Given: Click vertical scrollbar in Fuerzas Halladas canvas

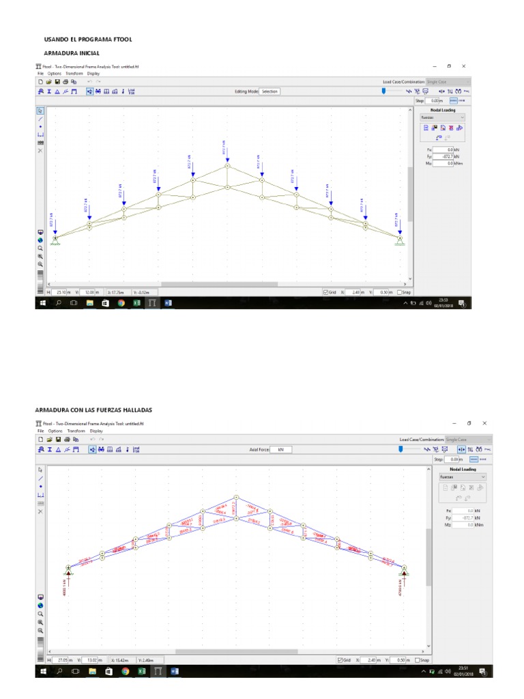Looking at the screenshot, I should [428, 557].
